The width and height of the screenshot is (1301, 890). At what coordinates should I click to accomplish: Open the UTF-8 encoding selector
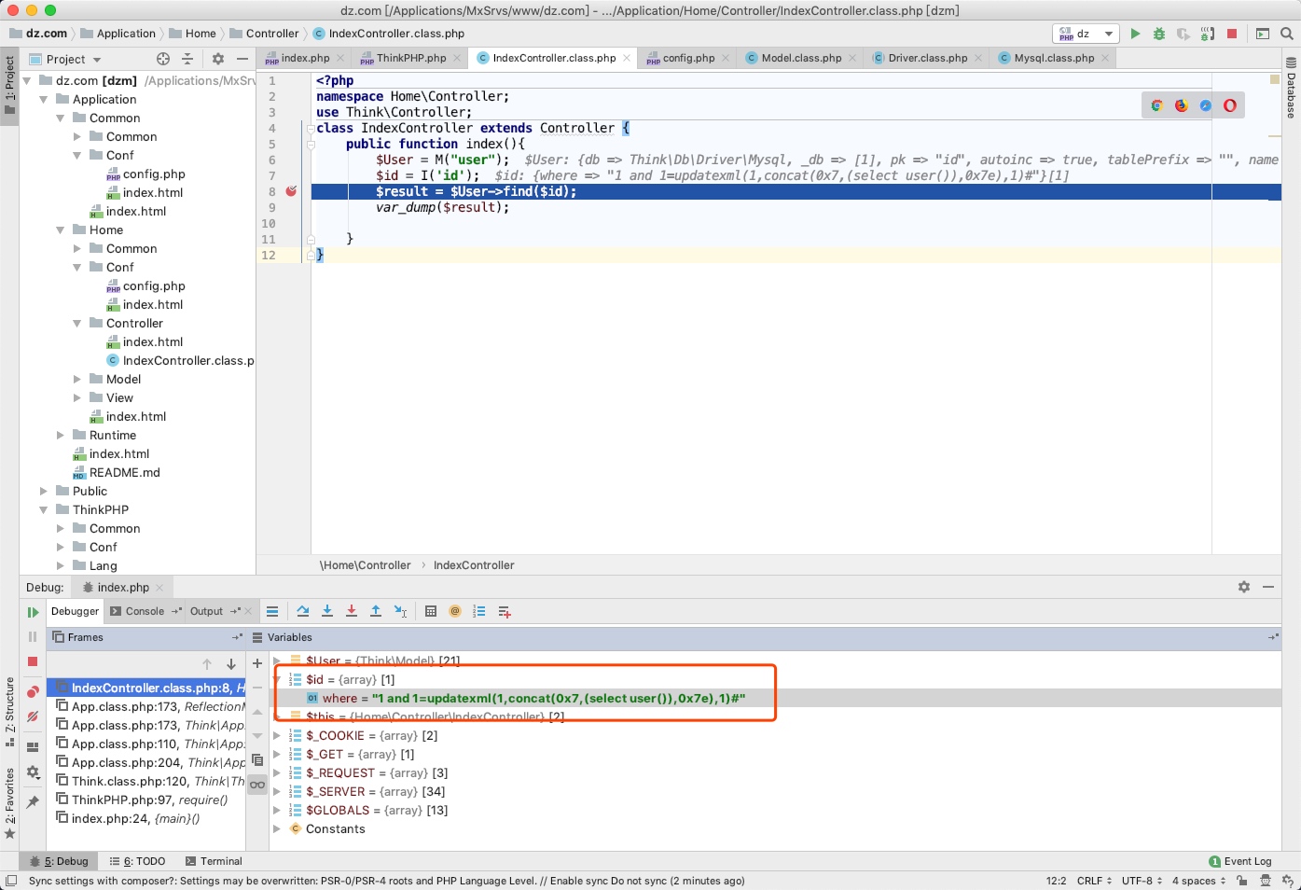[x=1142, y=880]
